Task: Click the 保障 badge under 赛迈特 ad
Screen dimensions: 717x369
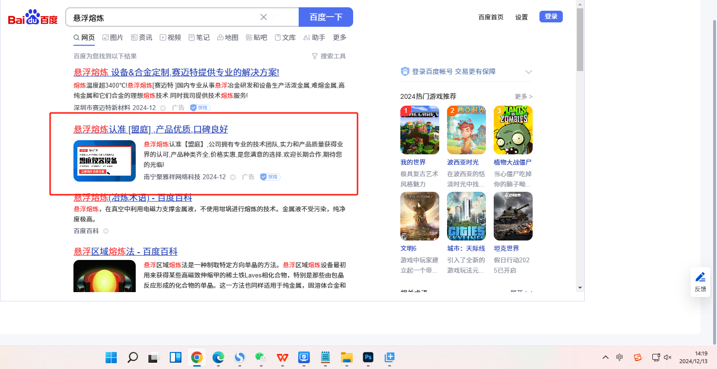Action: click(x=200, y=108)
